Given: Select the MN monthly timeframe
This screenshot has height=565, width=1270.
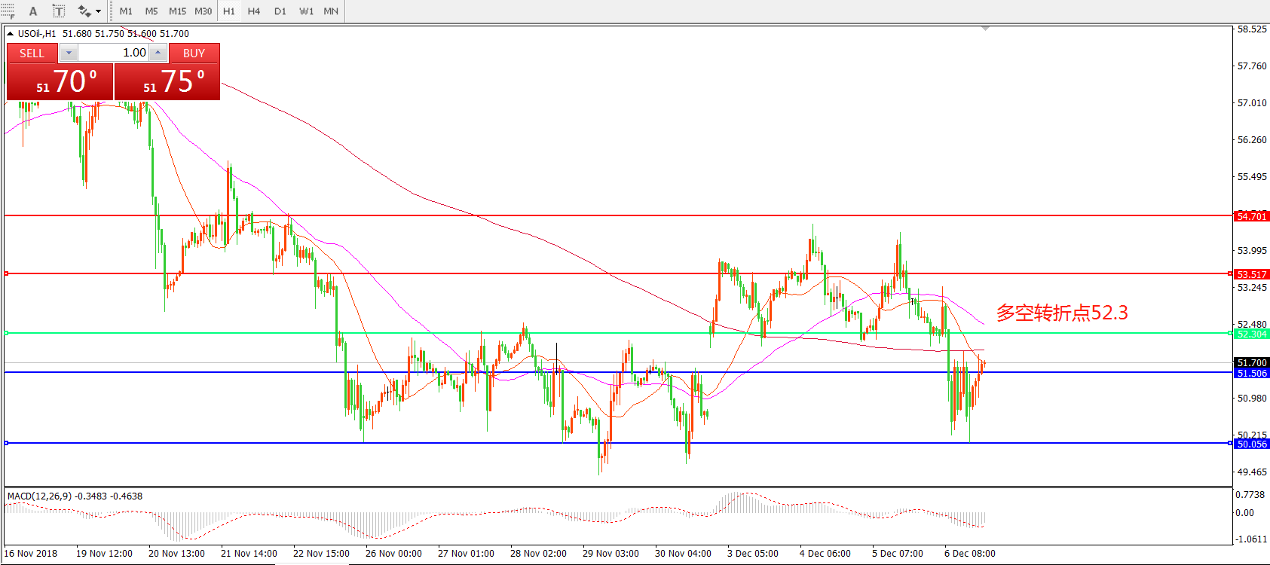Looking at the screenshot, I should (331, 11).
